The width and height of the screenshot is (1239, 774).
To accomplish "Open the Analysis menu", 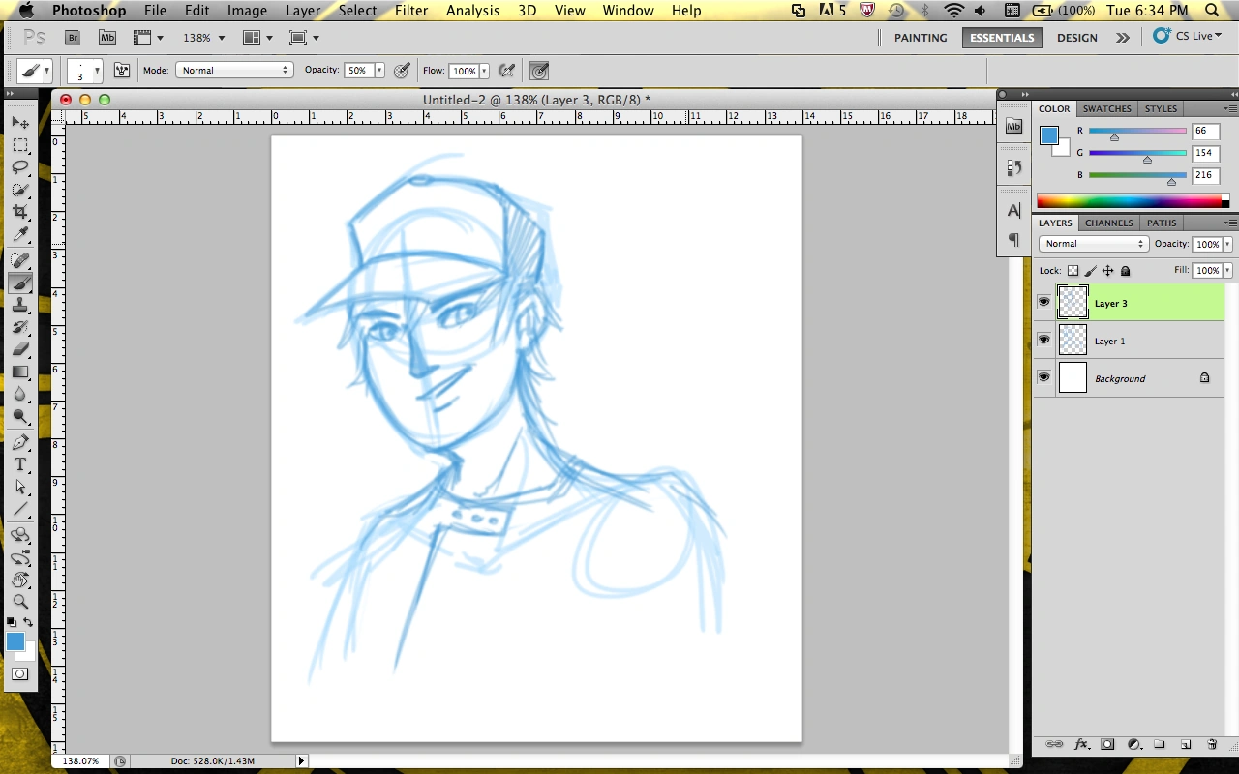I will point(472,11).
